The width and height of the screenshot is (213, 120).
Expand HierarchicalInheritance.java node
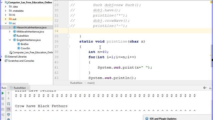point(10,27)
